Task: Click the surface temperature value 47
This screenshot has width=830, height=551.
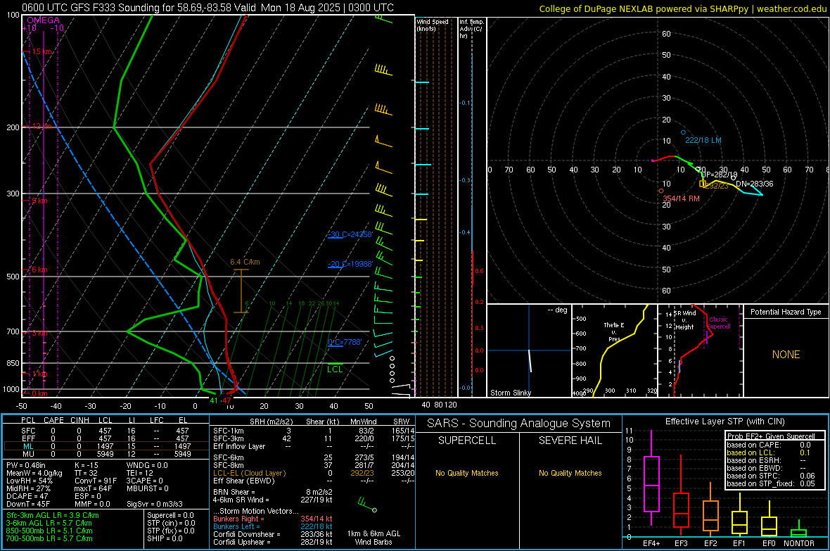Action: tap(226, 400)
